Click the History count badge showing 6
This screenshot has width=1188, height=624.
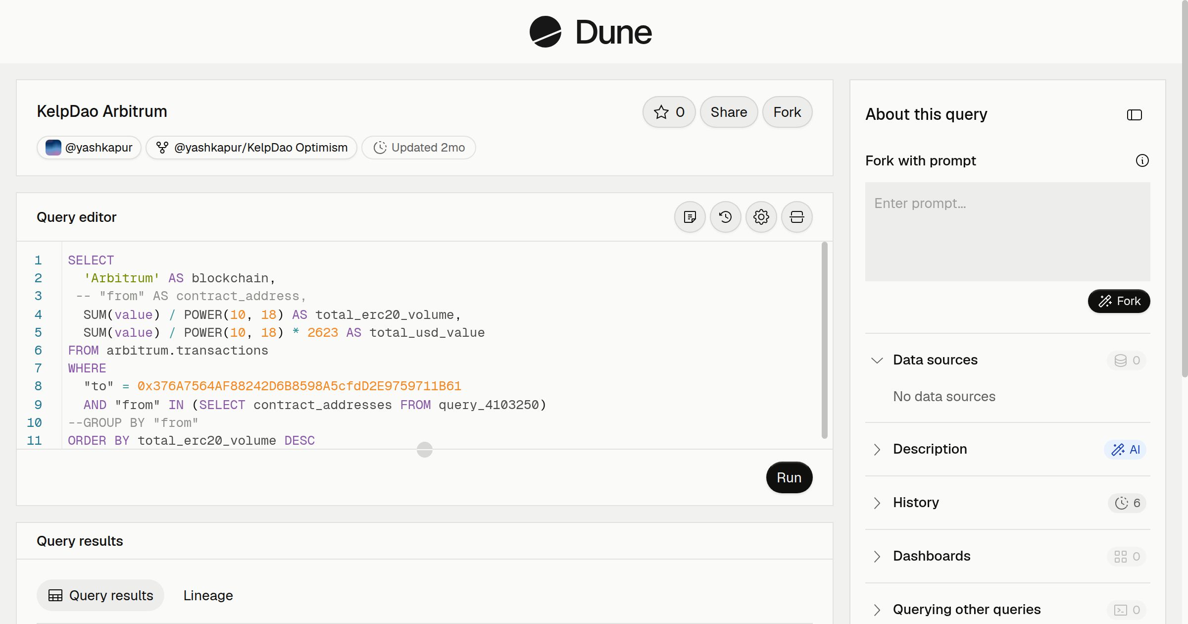coord(1127,503)
